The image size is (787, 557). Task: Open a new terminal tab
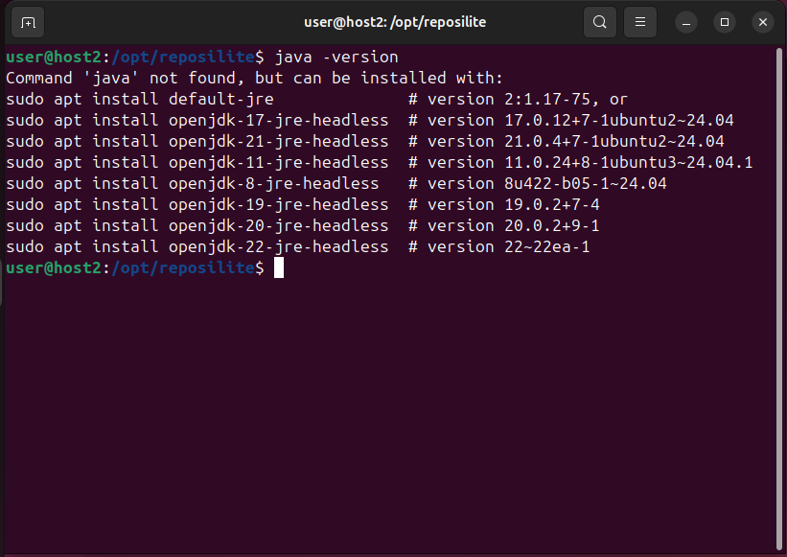click(28, 22)
